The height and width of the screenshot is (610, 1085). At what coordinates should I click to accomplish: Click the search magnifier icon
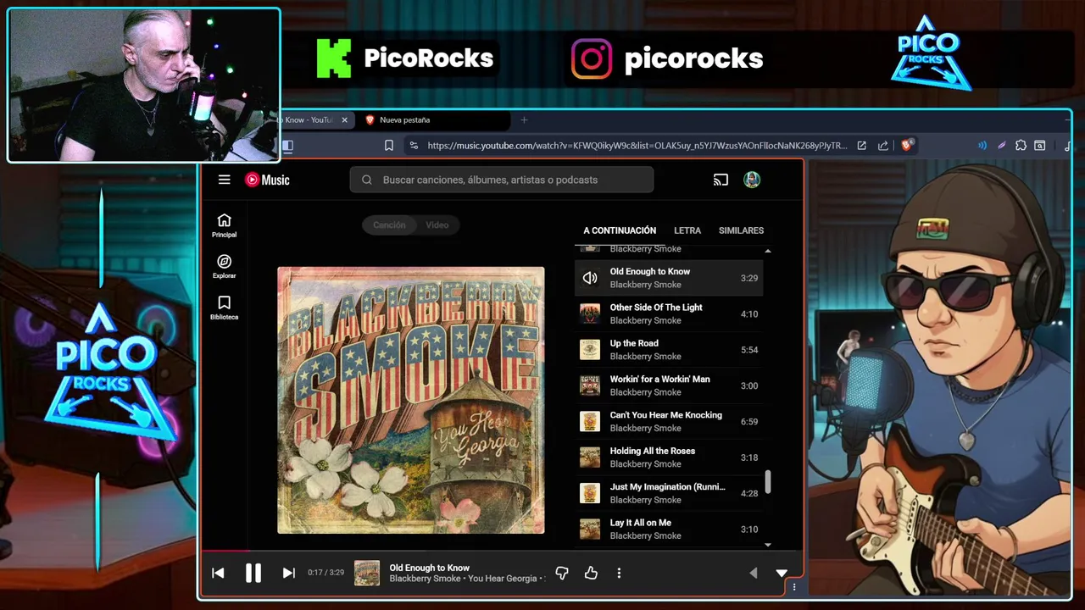[367, 180]
